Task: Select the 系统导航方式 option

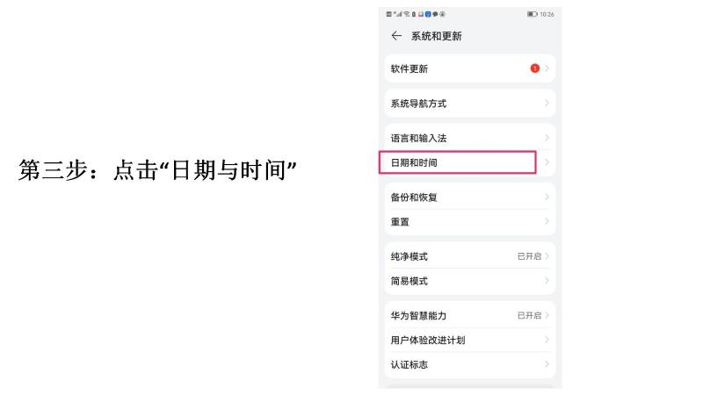Action: 418,104
